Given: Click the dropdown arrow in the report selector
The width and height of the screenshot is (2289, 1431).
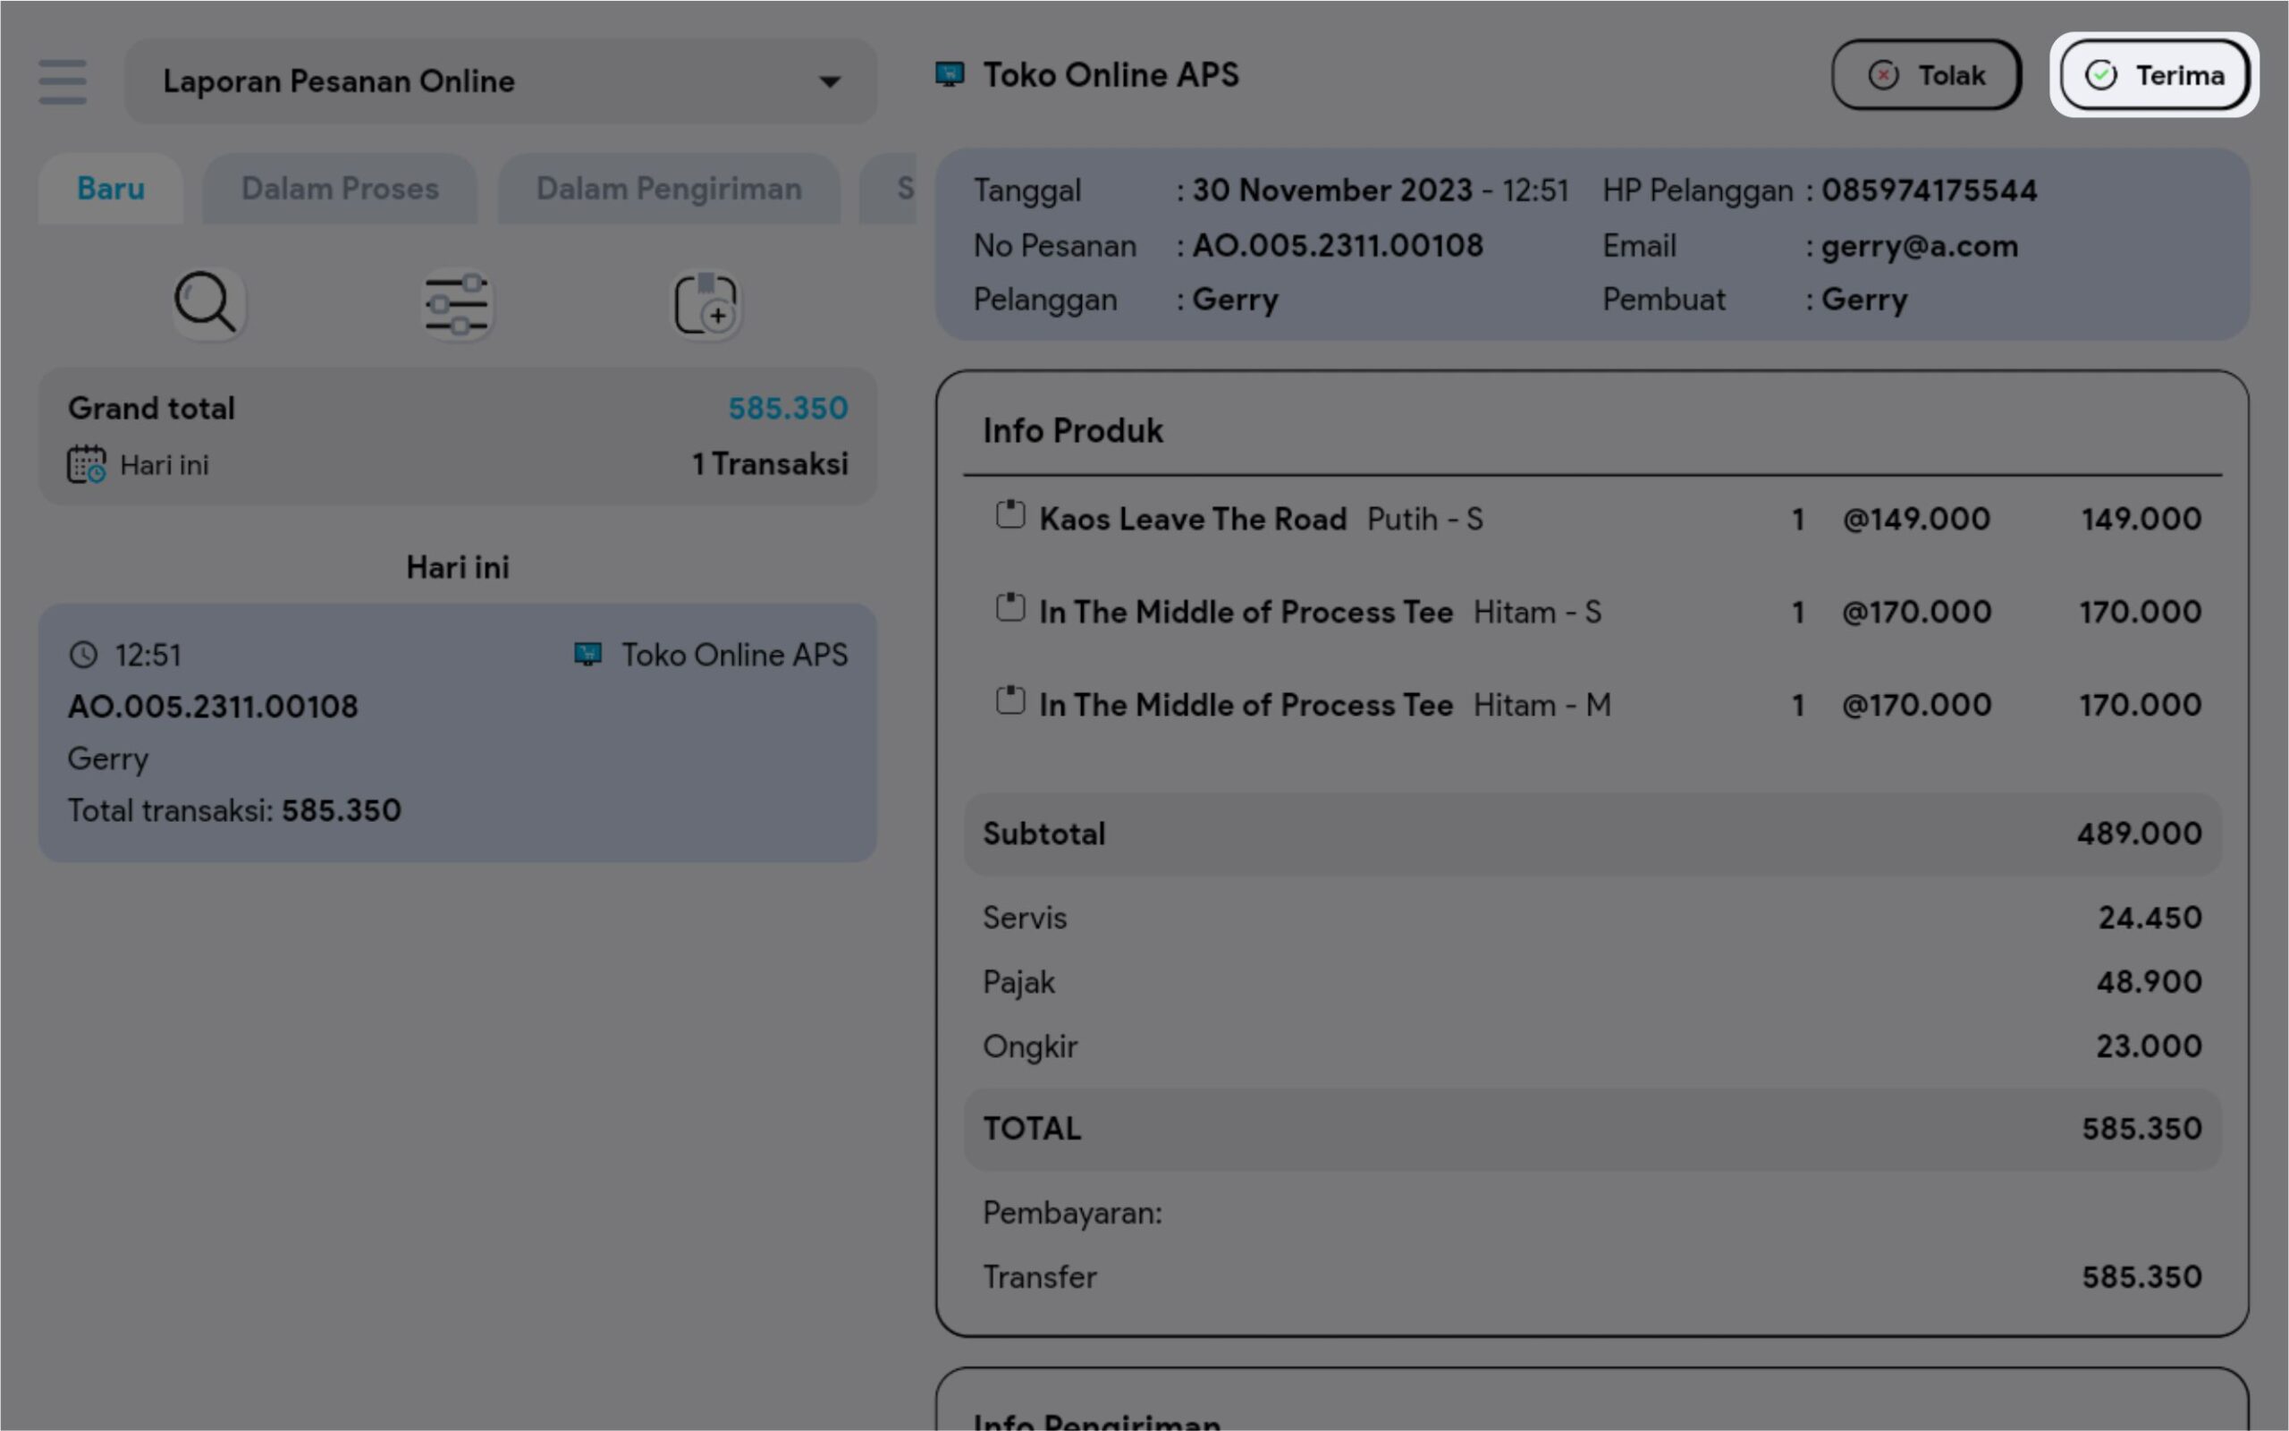Looking at the screenshot, I should pyautogui.click(x=830, y=82).
